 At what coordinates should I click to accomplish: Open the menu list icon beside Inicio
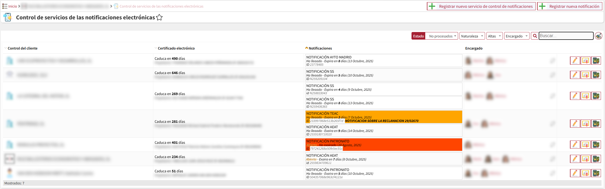click(x=5, y=6)
